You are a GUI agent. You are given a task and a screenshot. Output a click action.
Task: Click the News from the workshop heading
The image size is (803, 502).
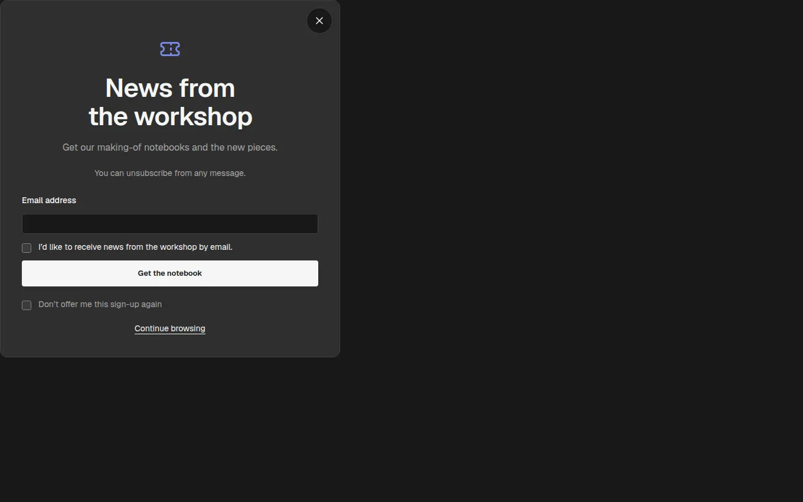click(x=170, y=102)
